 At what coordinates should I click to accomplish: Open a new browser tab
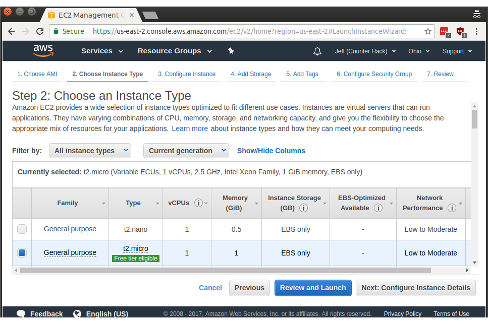pyautogui.click(x=150, y=15)
